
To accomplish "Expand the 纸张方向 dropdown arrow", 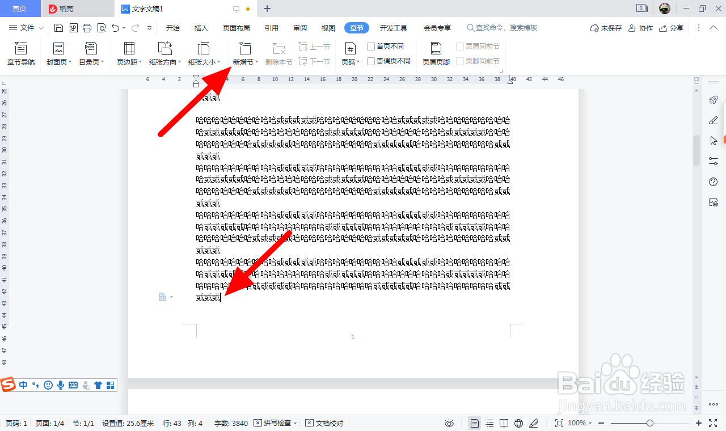I will pyautogui.click(x=180, y=62).
